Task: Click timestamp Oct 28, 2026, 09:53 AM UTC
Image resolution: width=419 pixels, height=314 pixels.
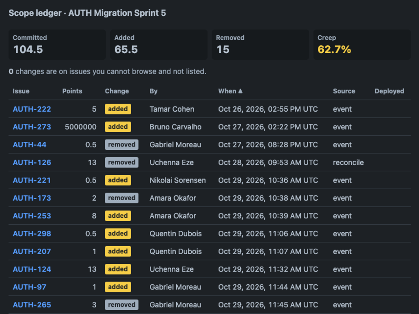Action: [x=268, y=163]
